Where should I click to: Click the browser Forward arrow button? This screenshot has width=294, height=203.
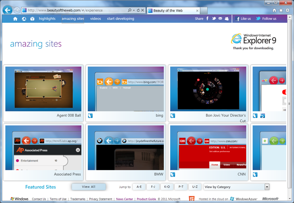point(17,10)
